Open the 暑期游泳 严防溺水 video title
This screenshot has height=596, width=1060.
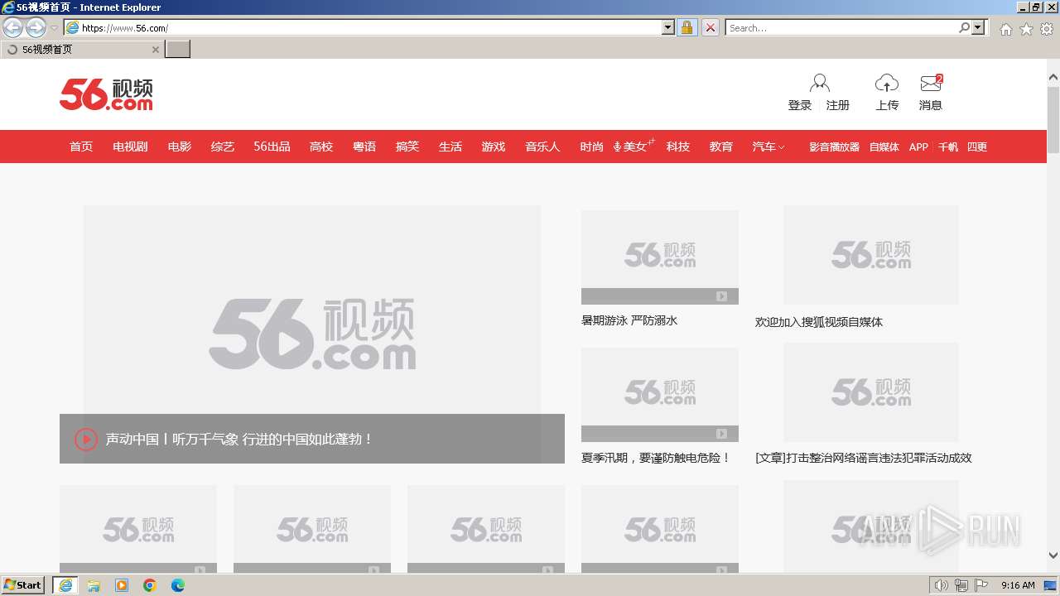coord(629,320)
